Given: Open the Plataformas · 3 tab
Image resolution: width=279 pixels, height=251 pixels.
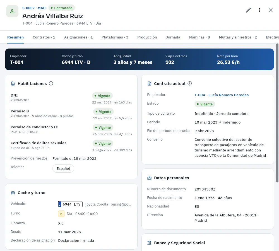Looking at the screenshot, I should point(115,37).
